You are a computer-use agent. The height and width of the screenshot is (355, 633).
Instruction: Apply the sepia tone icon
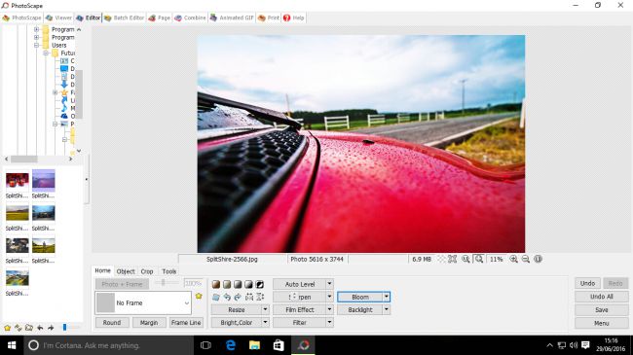(216, 284)
